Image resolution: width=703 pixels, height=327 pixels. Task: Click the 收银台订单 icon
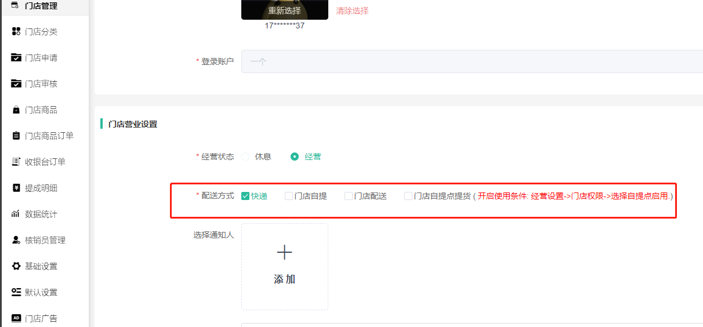(16, 162)
